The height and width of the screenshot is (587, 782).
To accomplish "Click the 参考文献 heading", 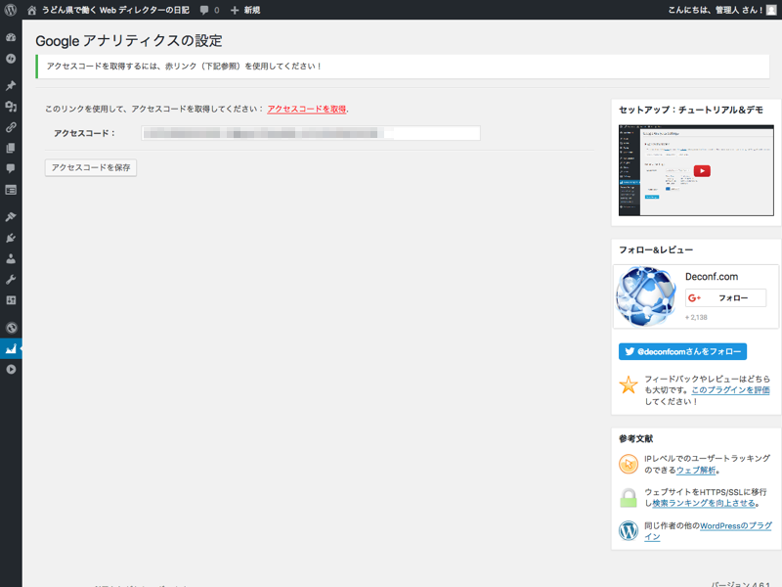I will pyautogui.click(x=636, y=438).
